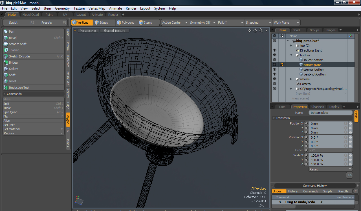Hide the saucer-bottom mesh
This screenshot has height=211, width=361.
pyautogui.click(x=275, y=60)
